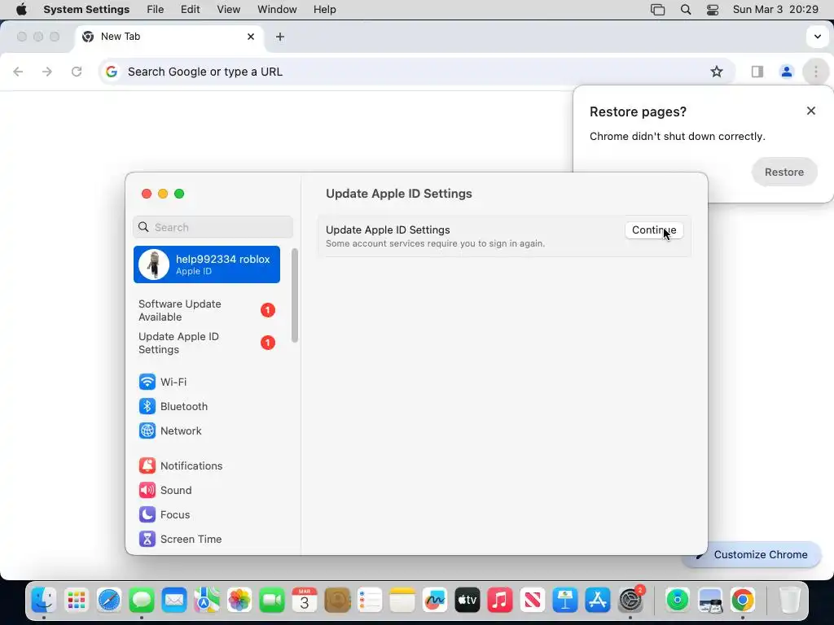Screen dimensions: 834x625
Task: Open Launchpad from the Dock
Action: [x=76, y=601]
